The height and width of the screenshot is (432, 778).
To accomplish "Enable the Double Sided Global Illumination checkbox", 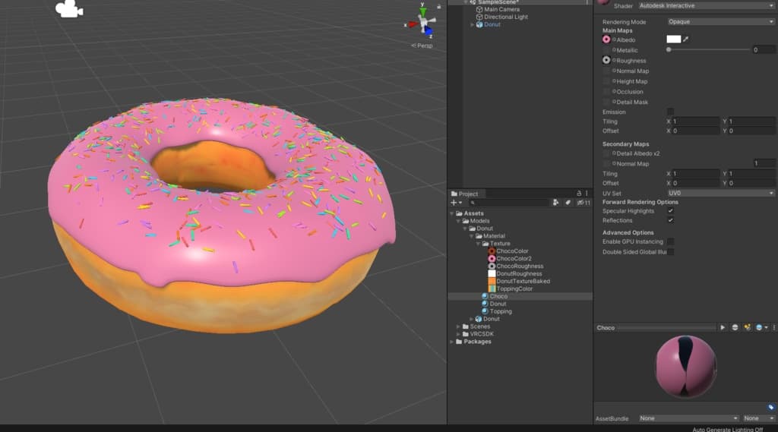I will click(x=670, y=252).
